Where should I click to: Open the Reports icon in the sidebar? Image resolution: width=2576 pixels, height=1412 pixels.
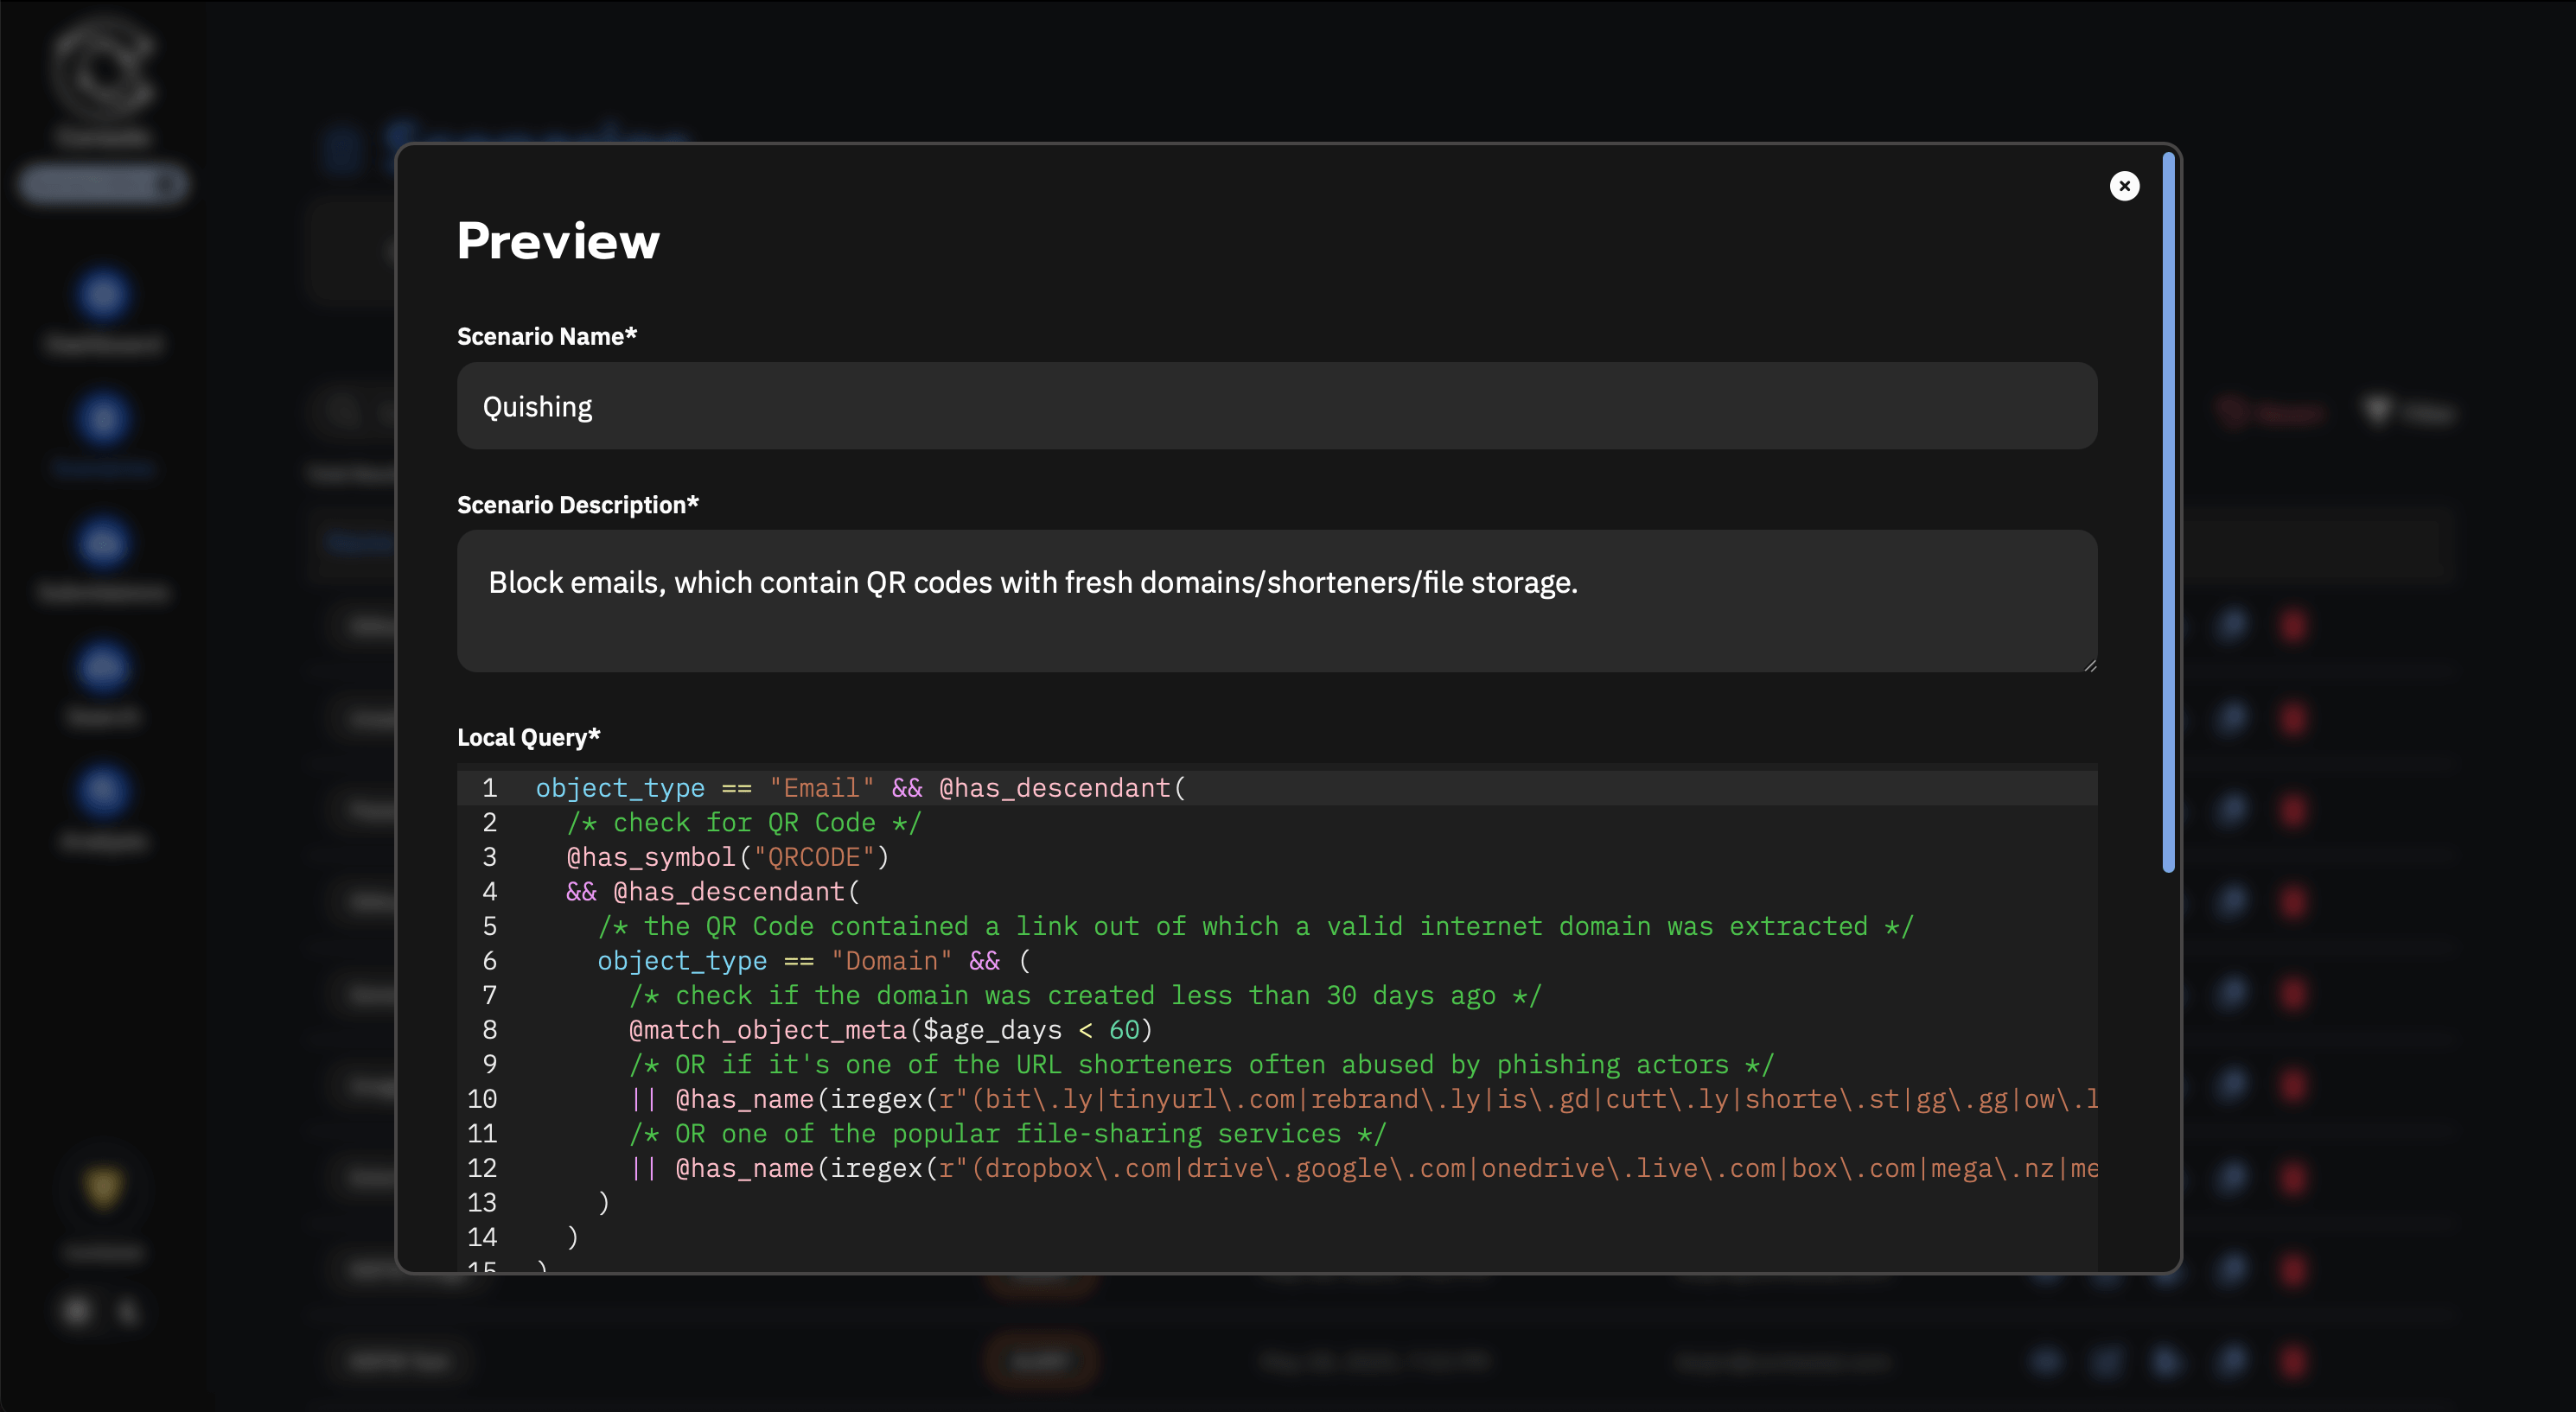pyautogui.click(x=103, y=666)
